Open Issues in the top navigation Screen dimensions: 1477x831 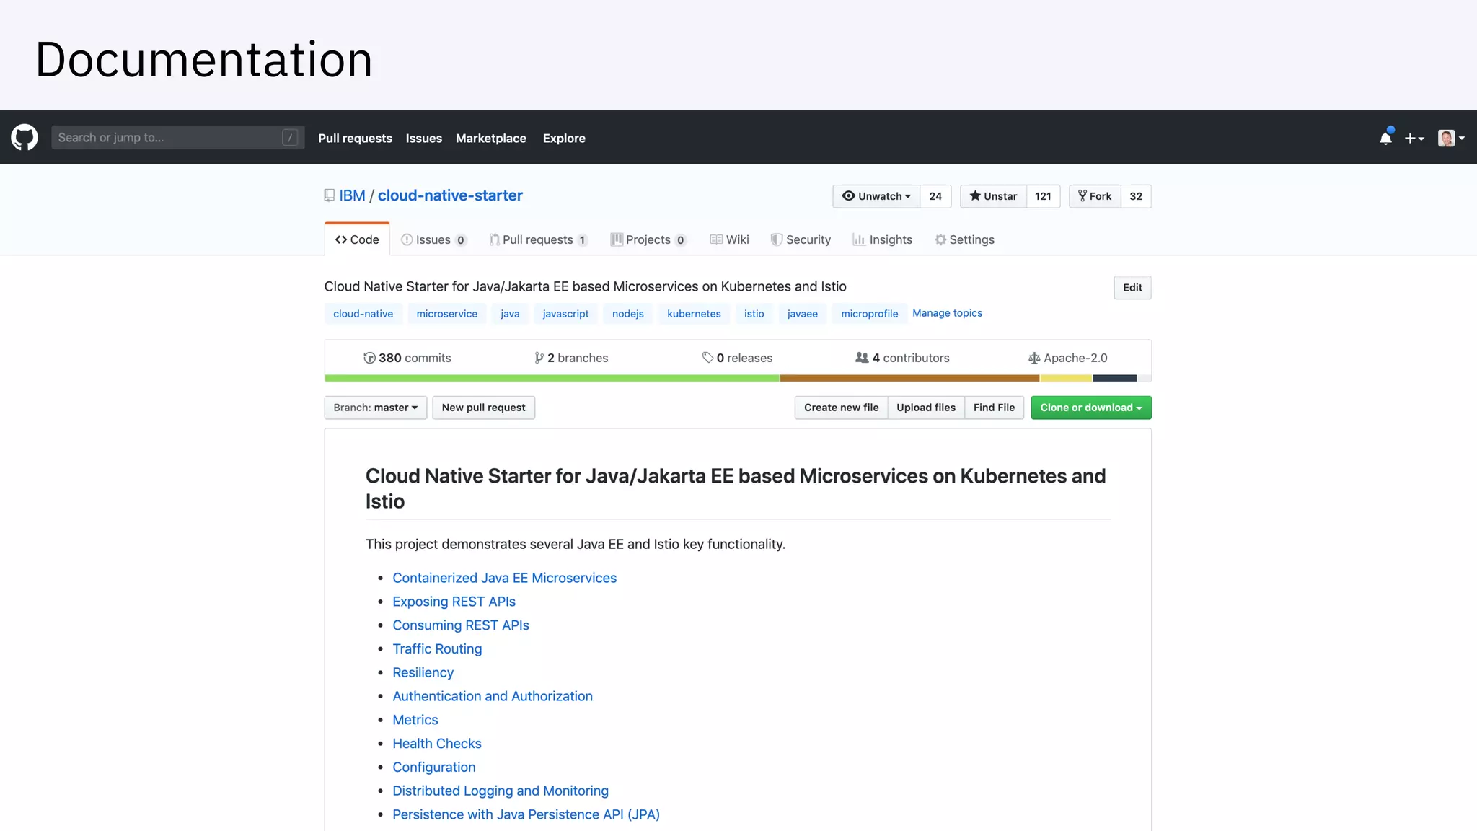[423, 138]
